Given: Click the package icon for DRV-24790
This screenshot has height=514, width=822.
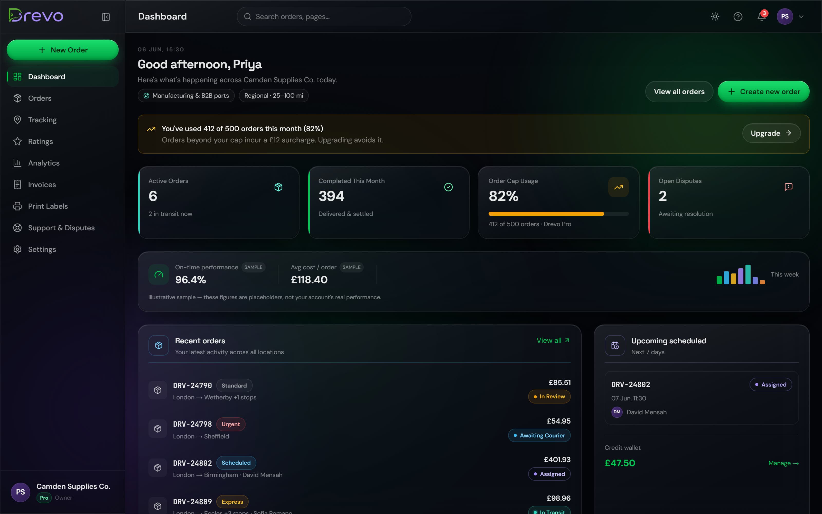Looking at the screenshot, I should [158, 390].
